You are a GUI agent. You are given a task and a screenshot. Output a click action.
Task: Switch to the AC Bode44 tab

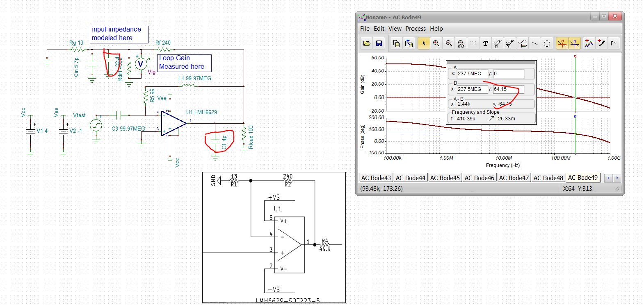411,178
